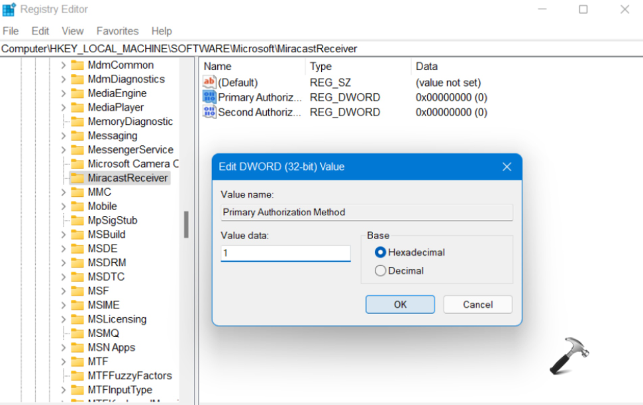
Task: Select the MSLicensing tree key label
Action: 117,319
